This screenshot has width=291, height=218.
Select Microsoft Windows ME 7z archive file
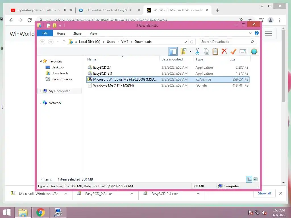pyautogui.click(x=168, y=79)
